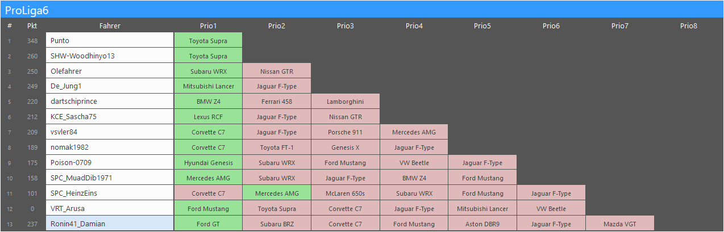Select the Toyota FT-1 cell
724x232 pixels.
(x=277, y=147)
